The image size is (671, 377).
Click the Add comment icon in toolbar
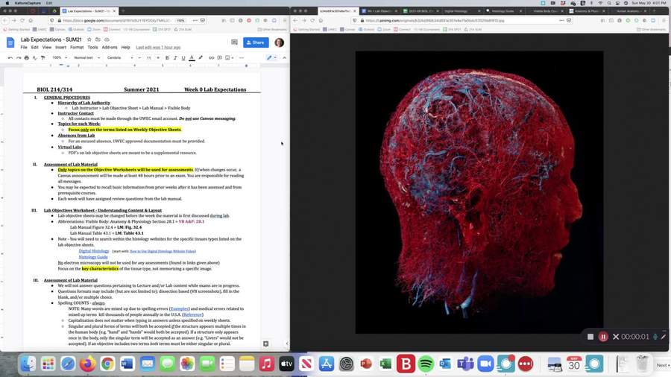click(x=219, y=57)
